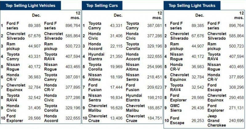Click the 16,628 Chevrolet Malibu December value
Image resolution: width=246 pixels, height=129 pixels.
coord(116,108)
